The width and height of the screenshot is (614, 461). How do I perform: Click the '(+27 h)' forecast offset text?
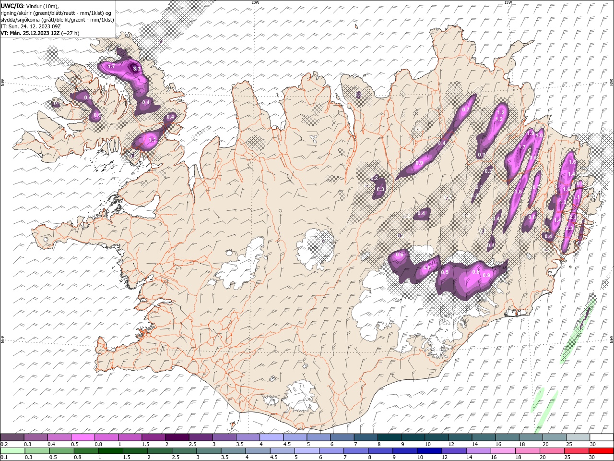click(x=71, y=33)
